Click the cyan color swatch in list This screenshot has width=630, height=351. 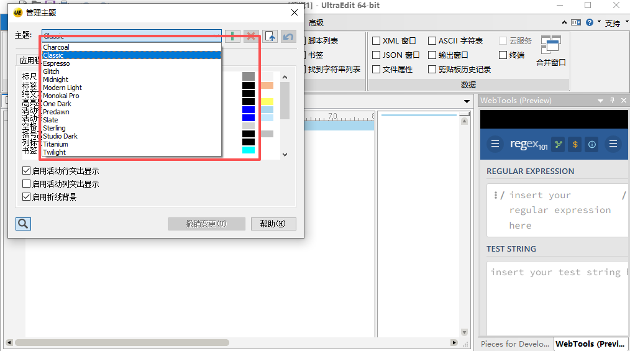[249, 150]
